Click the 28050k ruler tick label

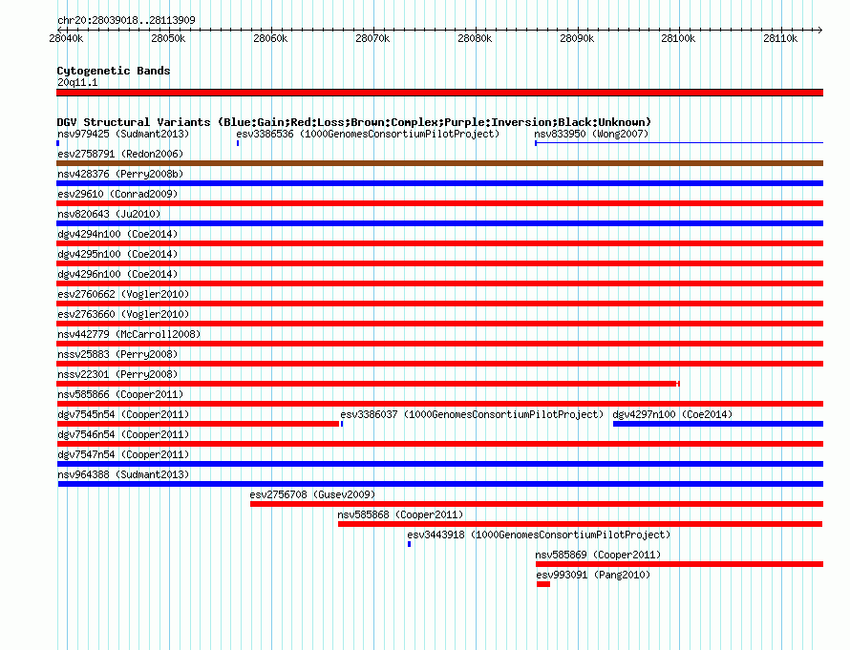[168, 38]
